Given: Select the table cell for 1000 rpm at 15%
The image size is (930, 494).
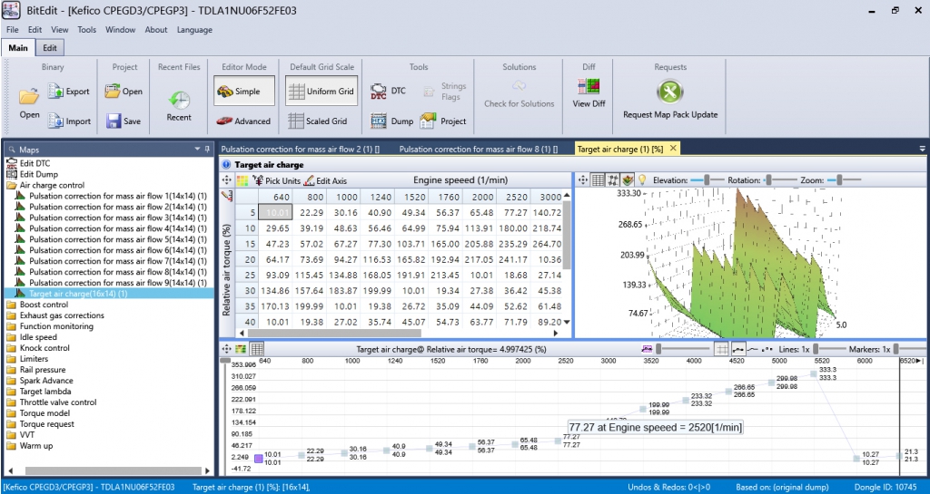Looking at the screenshot, I should click(345, 244).
